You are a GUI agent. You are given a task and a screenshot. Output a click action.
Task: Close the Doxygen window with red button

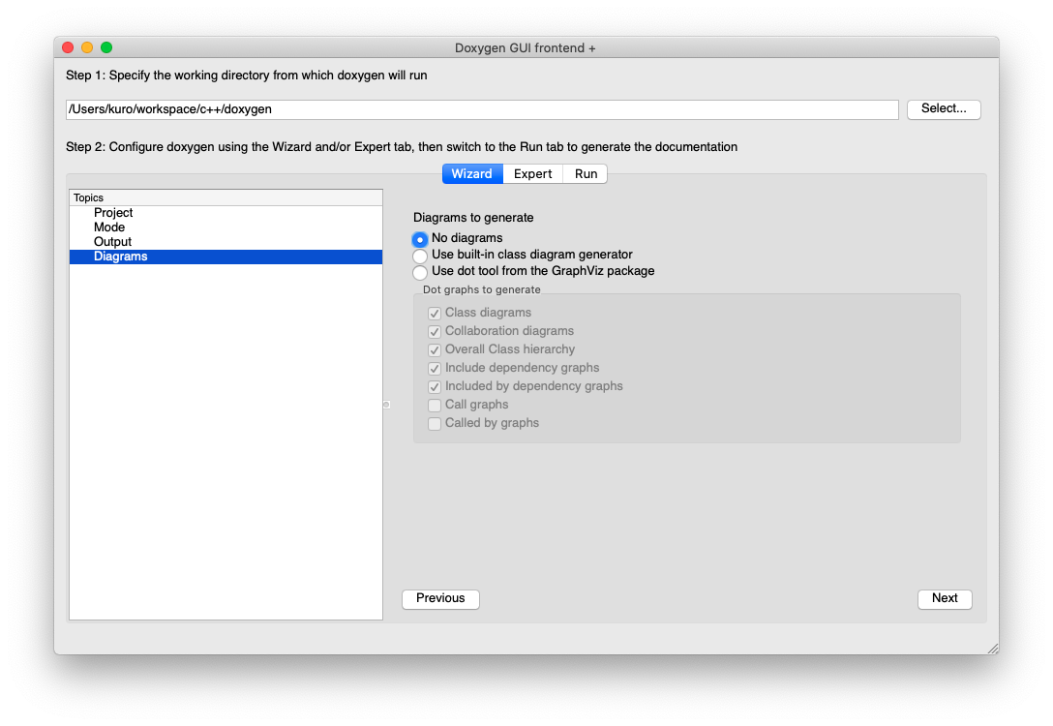68,47
